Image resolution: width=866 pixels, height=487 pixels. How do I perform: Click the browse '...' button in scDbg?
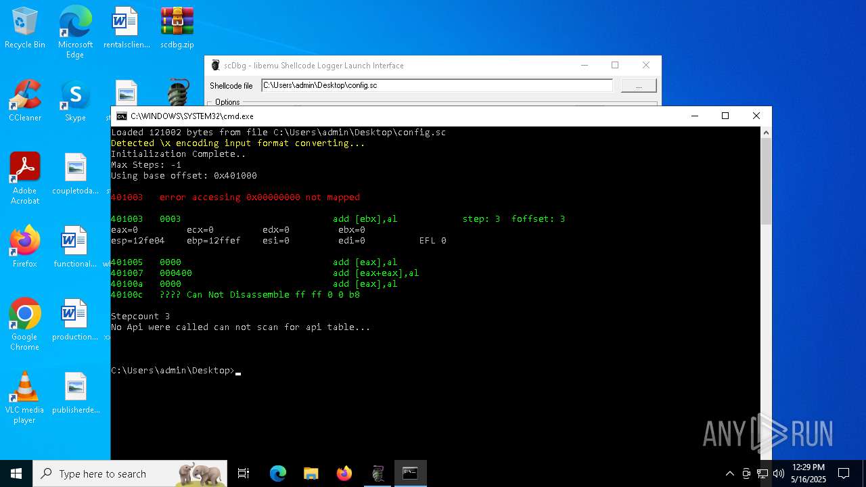pos(639,86)
